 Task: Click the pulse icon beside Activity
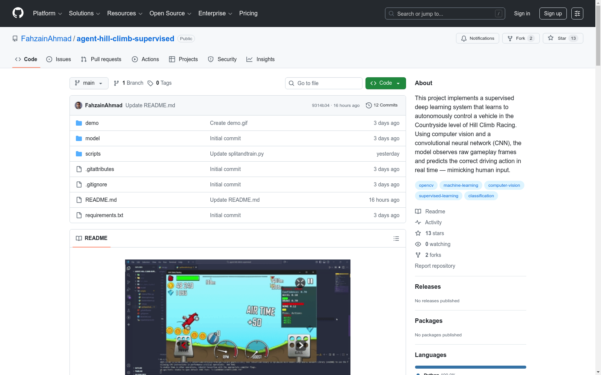click(x=418, y=222)
